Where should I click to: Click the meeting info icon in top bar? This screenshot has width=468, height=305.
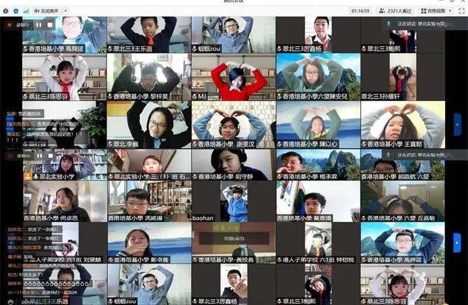tap(7, 11)
